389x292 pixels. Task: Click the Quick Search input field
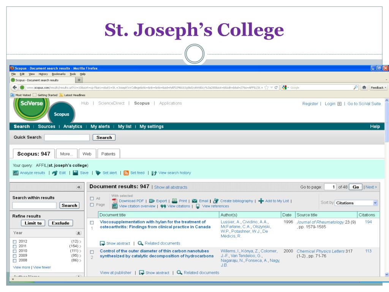point(67,138)
